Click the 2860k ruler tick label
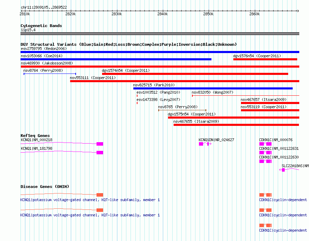This screenshot has width=309, height=241. (254, 14)
